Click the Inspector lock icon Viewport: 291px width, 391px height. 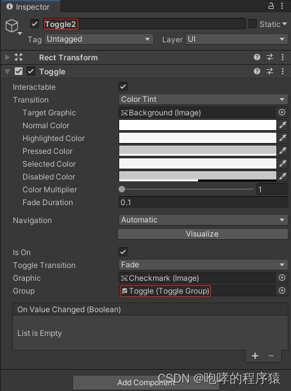tap(271, 6)
